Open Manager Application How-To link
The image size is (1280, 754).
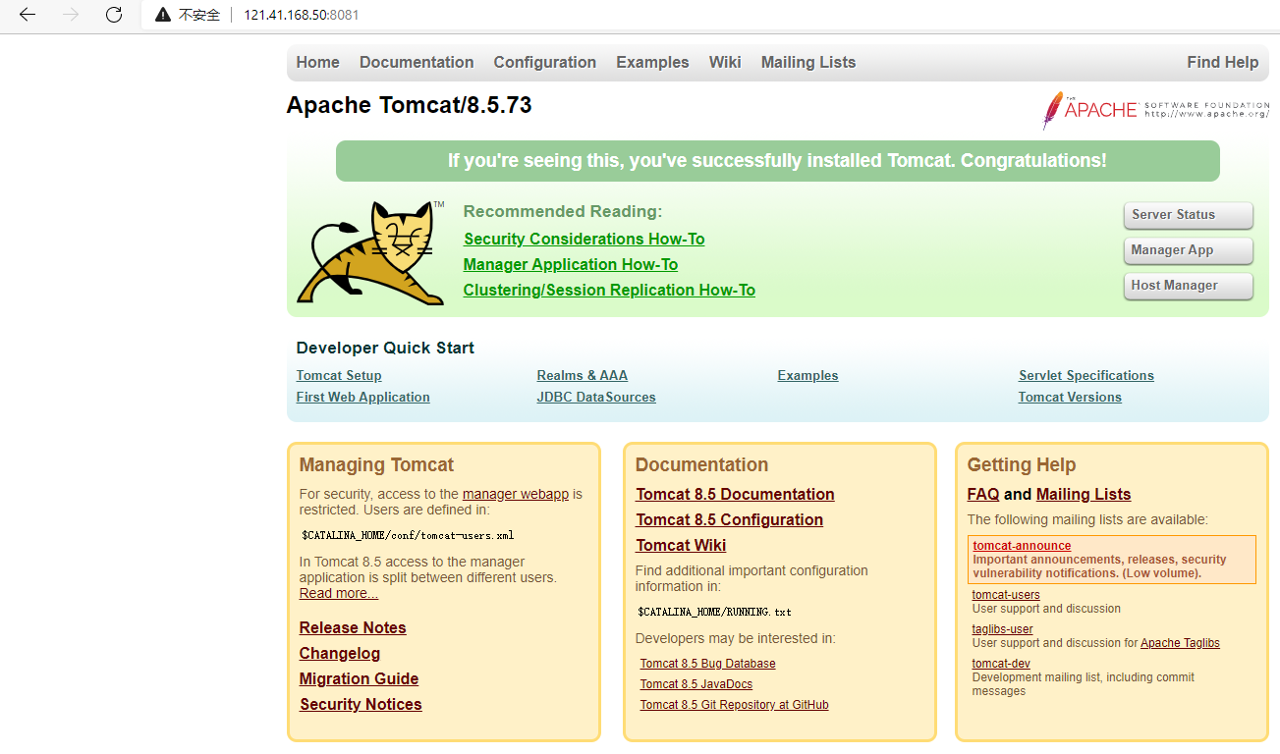(571, 265)
